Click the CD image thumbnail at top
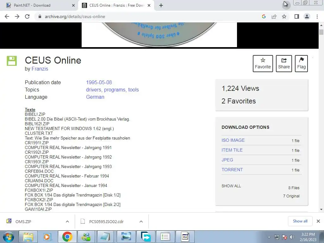The height and width of the screenshot is (243, 324). coord(159,35)
